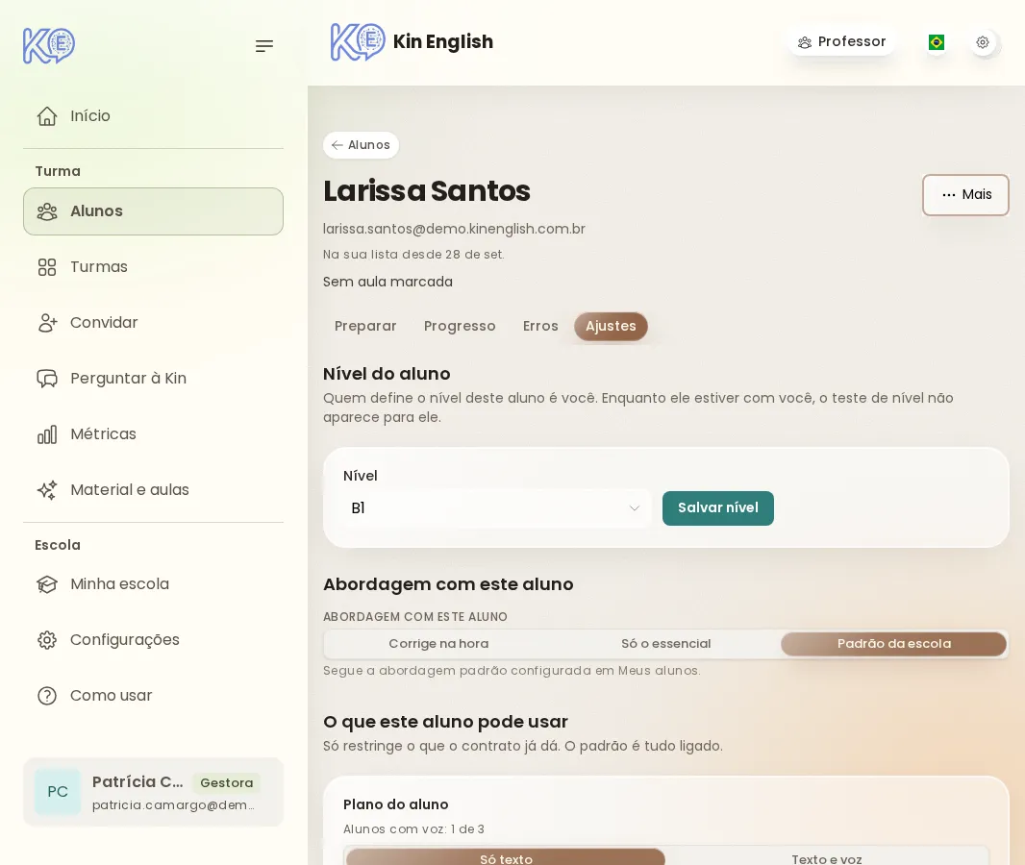
Task: Click the Minha escola graduation cap icon
Action: pyautogui.click(x=47, y=584)
